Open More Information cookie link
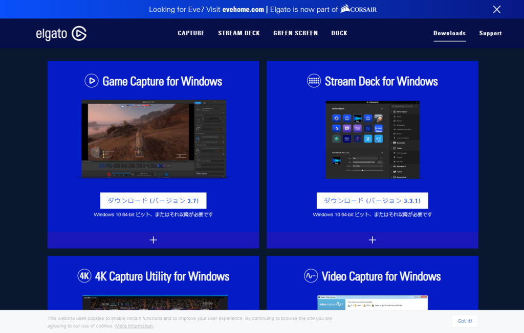Viewport: 524px width, 333px height. click(x=135, y=326)
